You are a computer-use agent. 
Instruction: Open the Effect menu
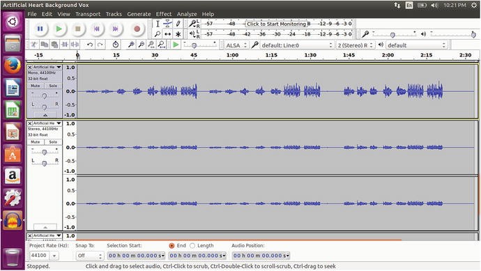pos(164,14)
